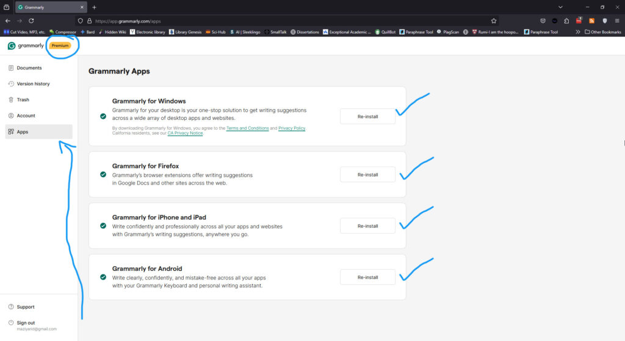
Task: Open the list all tabs dropdown
Action: 560,7
